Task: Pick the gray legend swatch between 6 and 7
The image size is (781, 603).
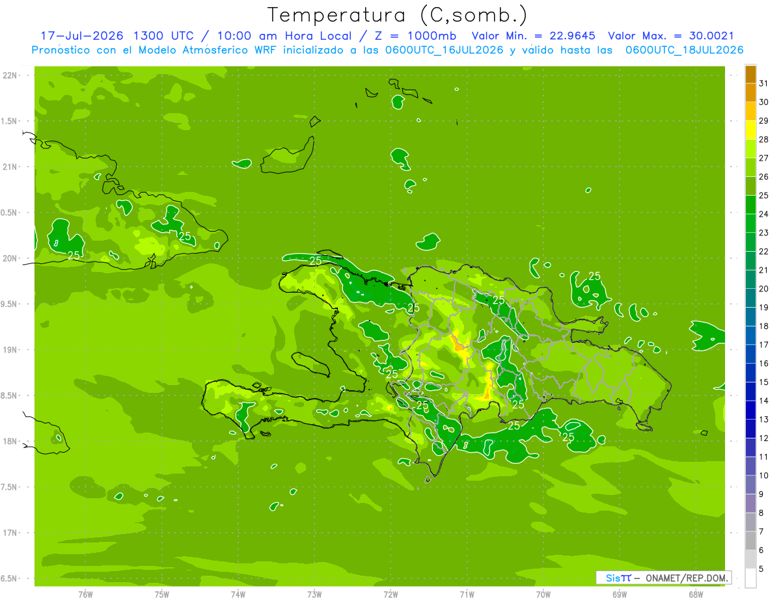Action: 750,541
